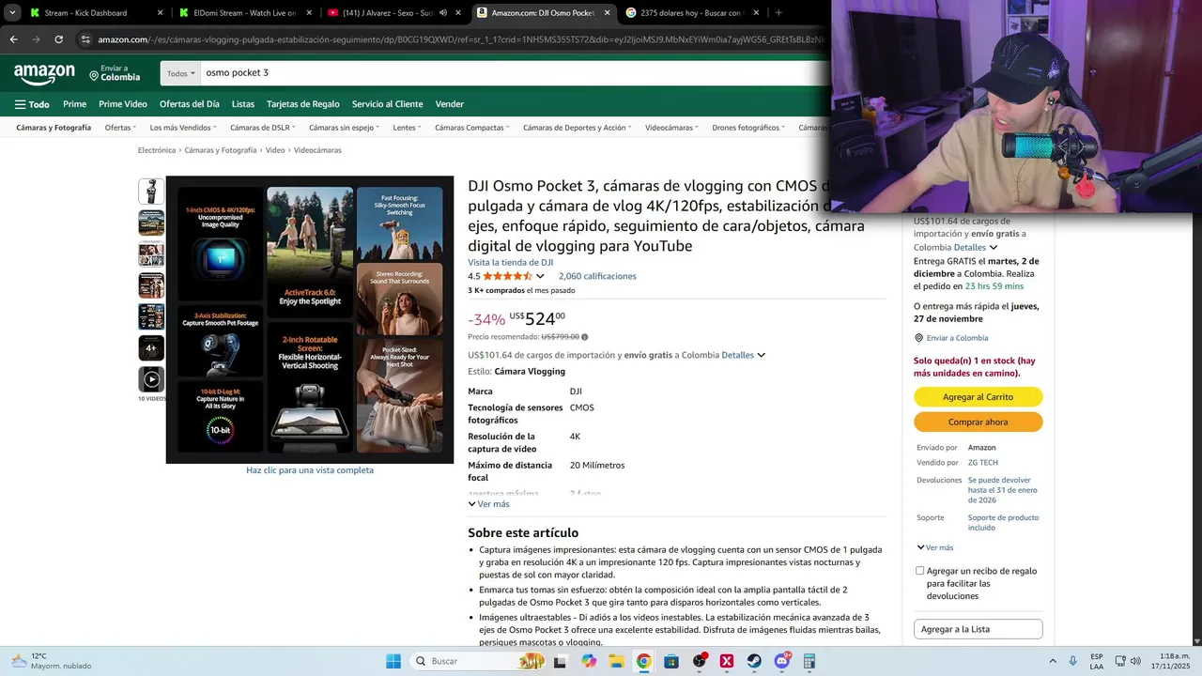This screenshot has height=676, width=1202.
Task: Open Calculator from the taskbar
Action: 809,661
